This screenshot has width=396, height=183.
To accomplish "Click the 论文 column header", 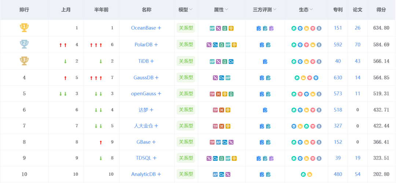I will pos(357,10).
